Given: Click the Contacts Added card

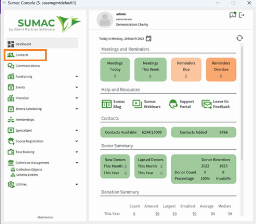Looking at the screenshot, I should 204,132.
